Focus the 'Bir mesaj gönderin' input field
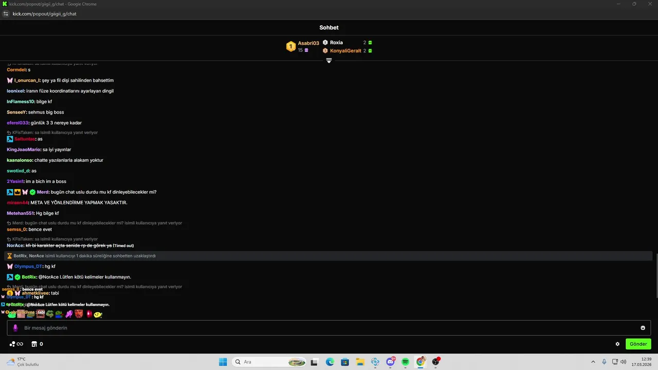 click(x=329, y=328)
